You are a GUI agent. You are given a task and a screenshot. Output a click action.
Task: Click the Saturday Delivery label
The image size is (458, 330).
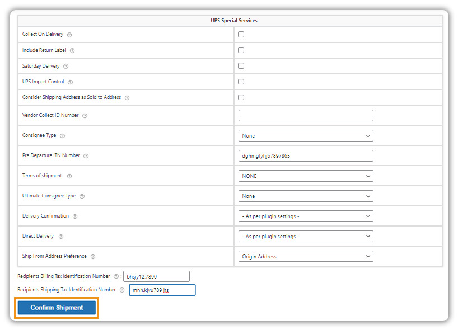(41, 66)
